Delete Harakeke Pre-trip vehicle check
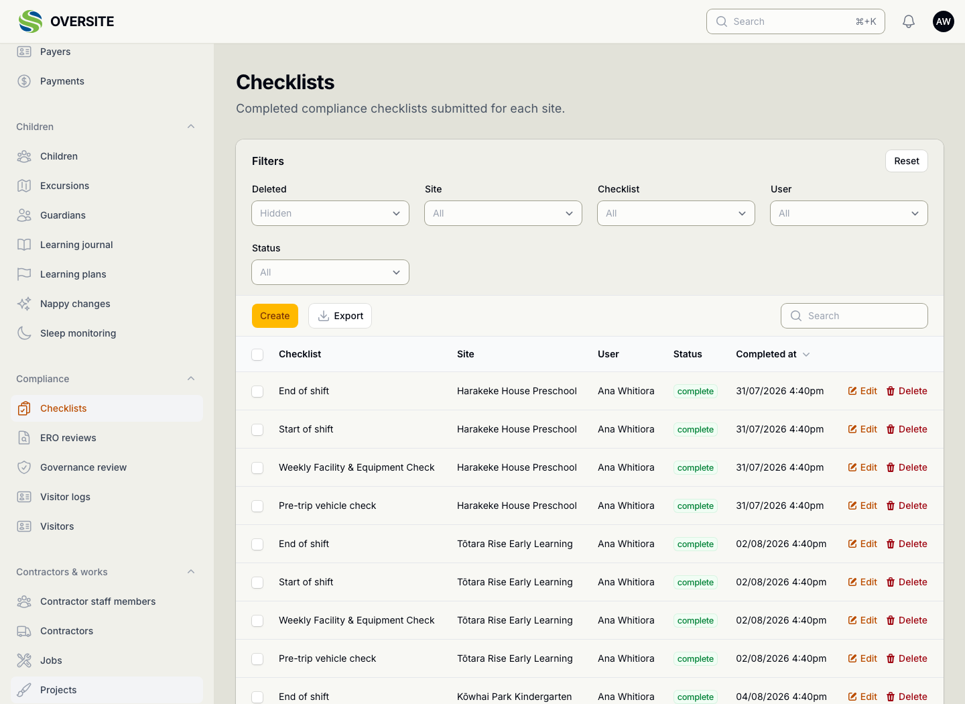This screenshot has height=704, width=965. point(907,506)
